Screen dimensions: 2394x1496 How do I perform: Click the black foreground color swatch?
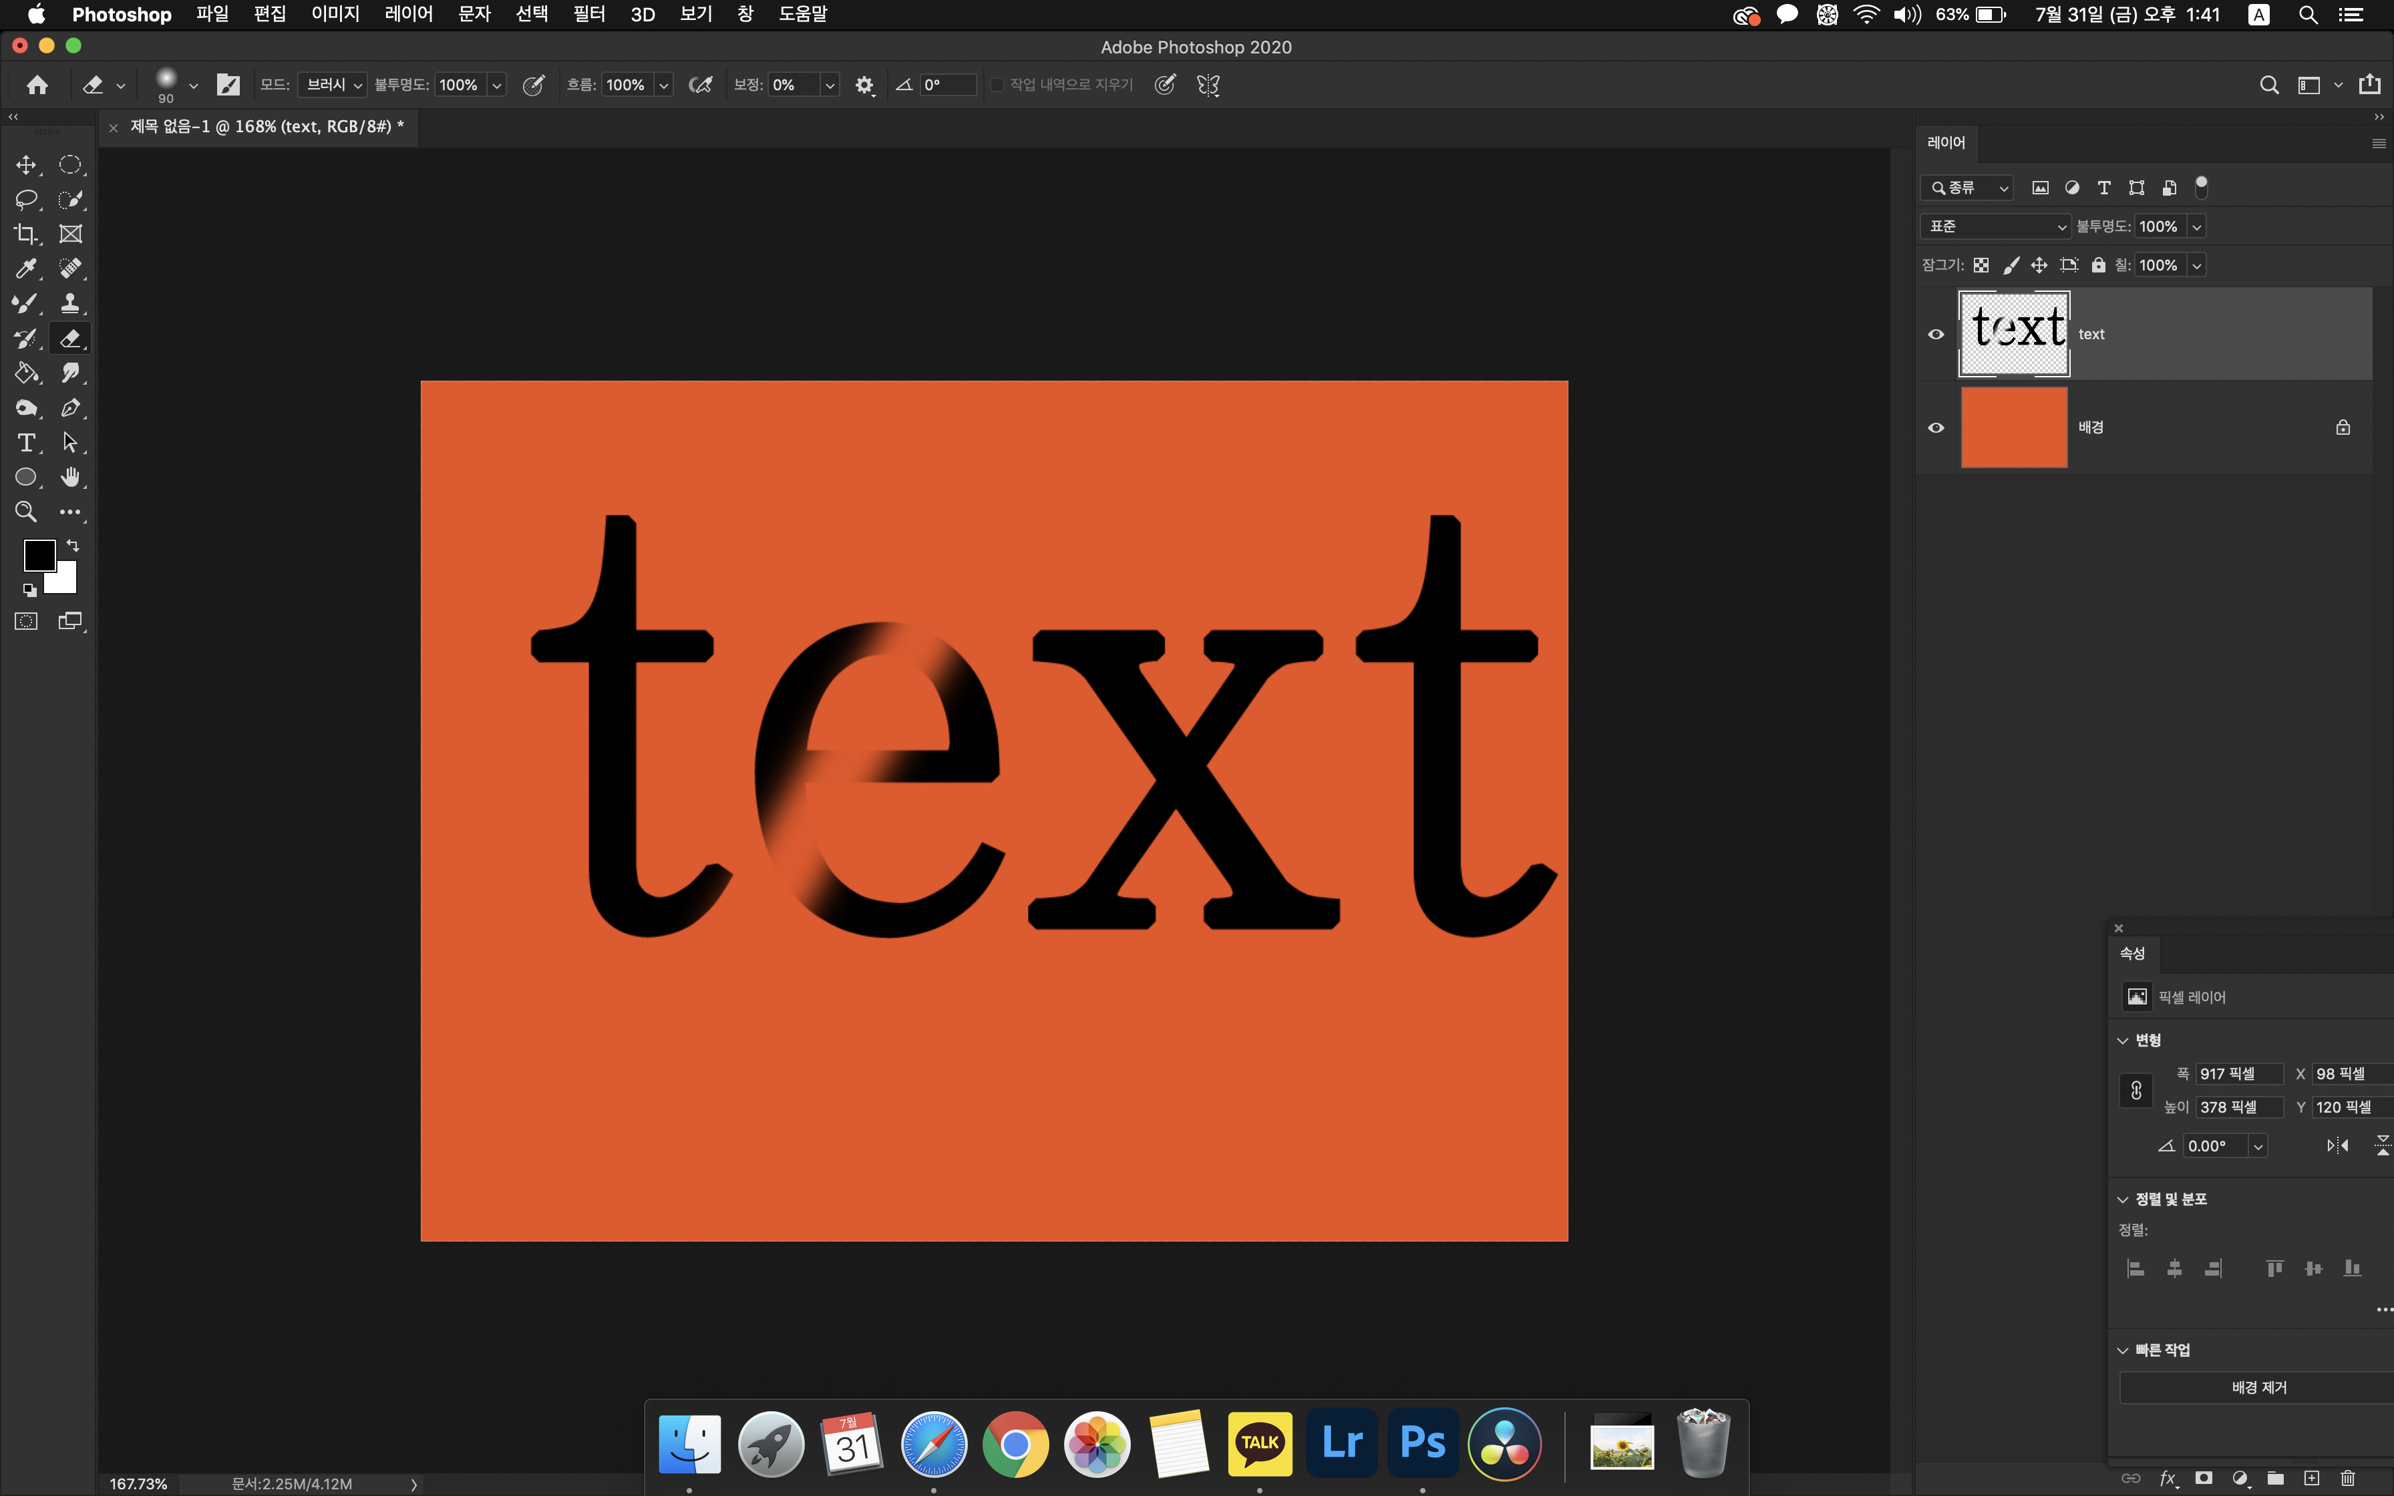(39, 555)
